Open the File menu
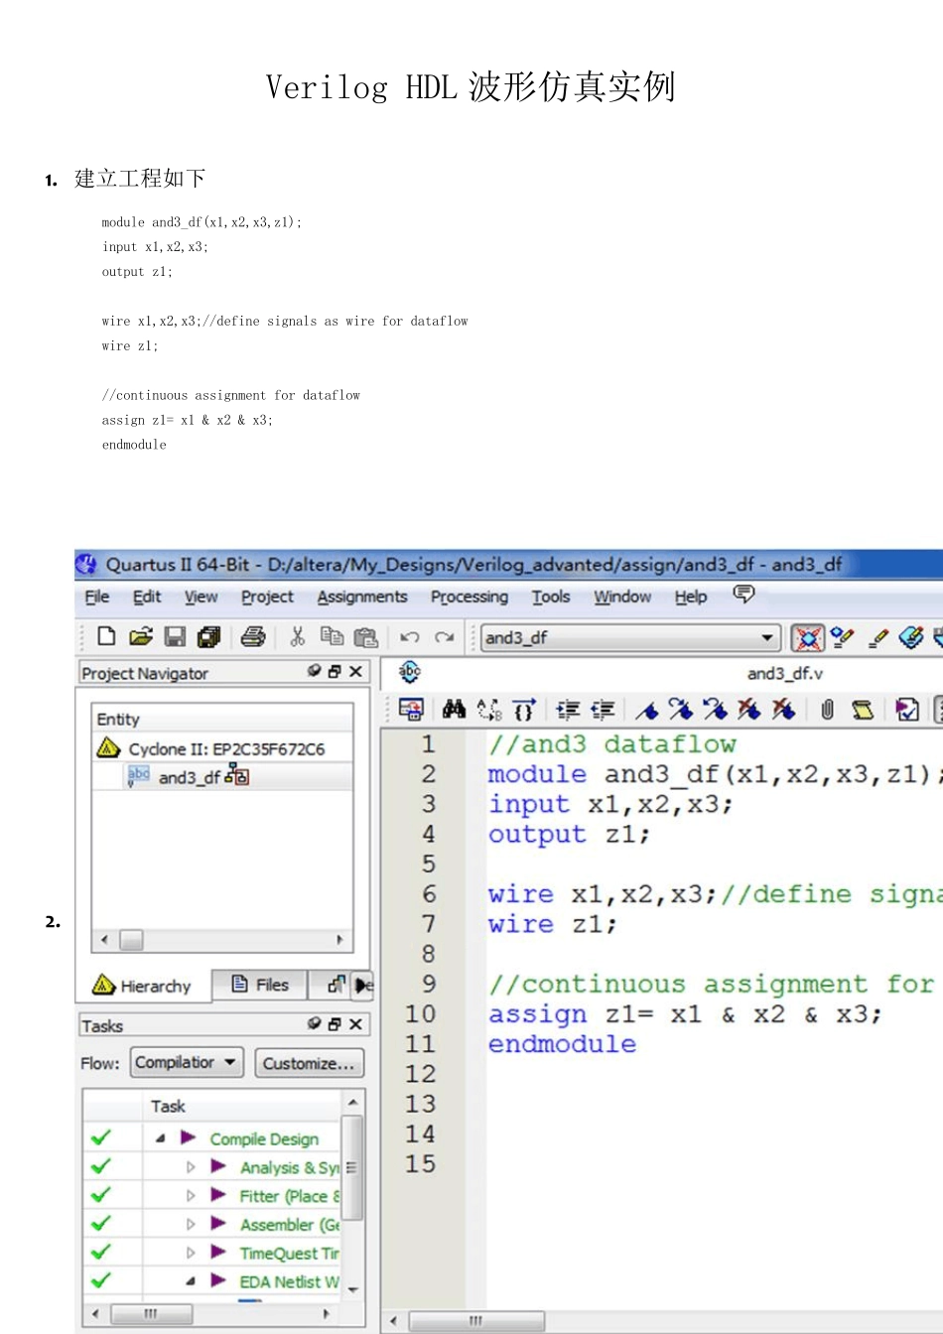 pos(97,597)
